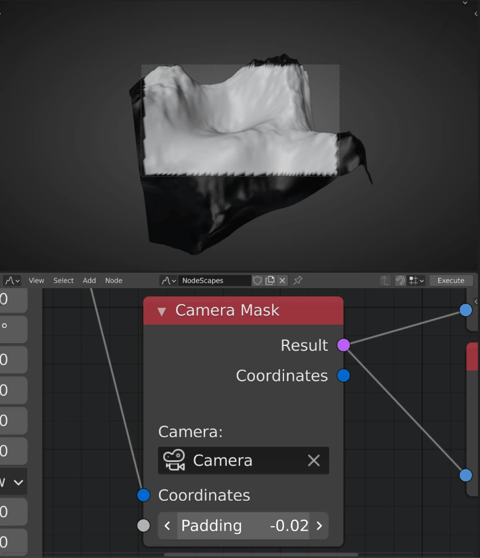Viewport: 480px width, 558px height.
Task: Click the go to parent node tree arrow
Action: coord(385,281)
